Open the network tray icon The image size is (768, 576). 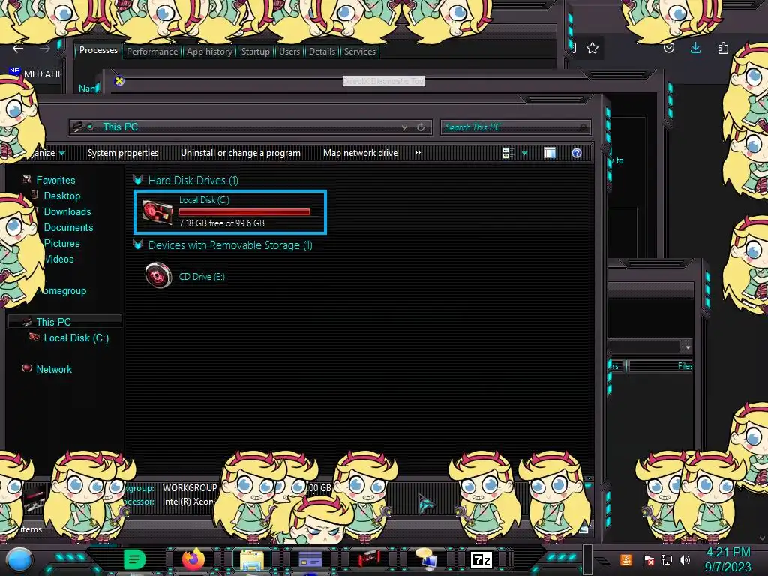click(x=667, y=559)
